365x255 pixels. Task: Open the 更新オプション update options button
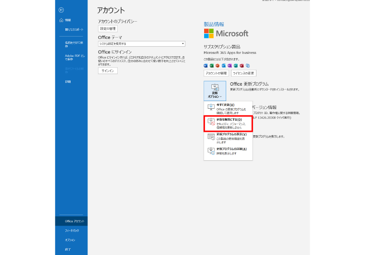(215, 91)
